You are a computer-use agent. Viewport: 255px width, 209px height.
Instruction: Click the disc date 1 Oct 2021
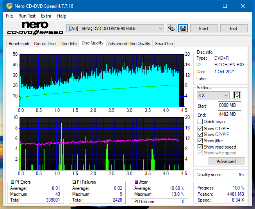[225, 72]
